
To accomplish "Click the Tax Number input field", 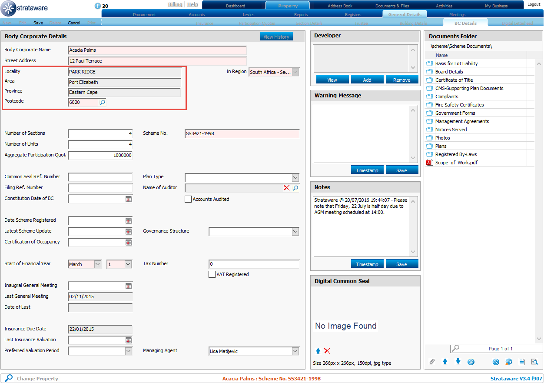I will pyautogui.click(x=254, y=264).
